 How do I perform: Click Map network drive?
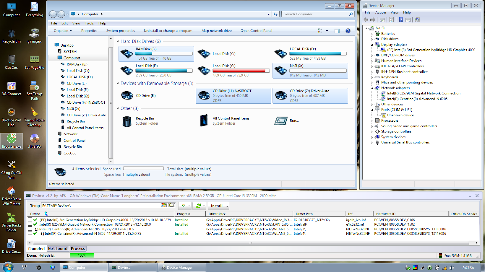coord(216,31)
